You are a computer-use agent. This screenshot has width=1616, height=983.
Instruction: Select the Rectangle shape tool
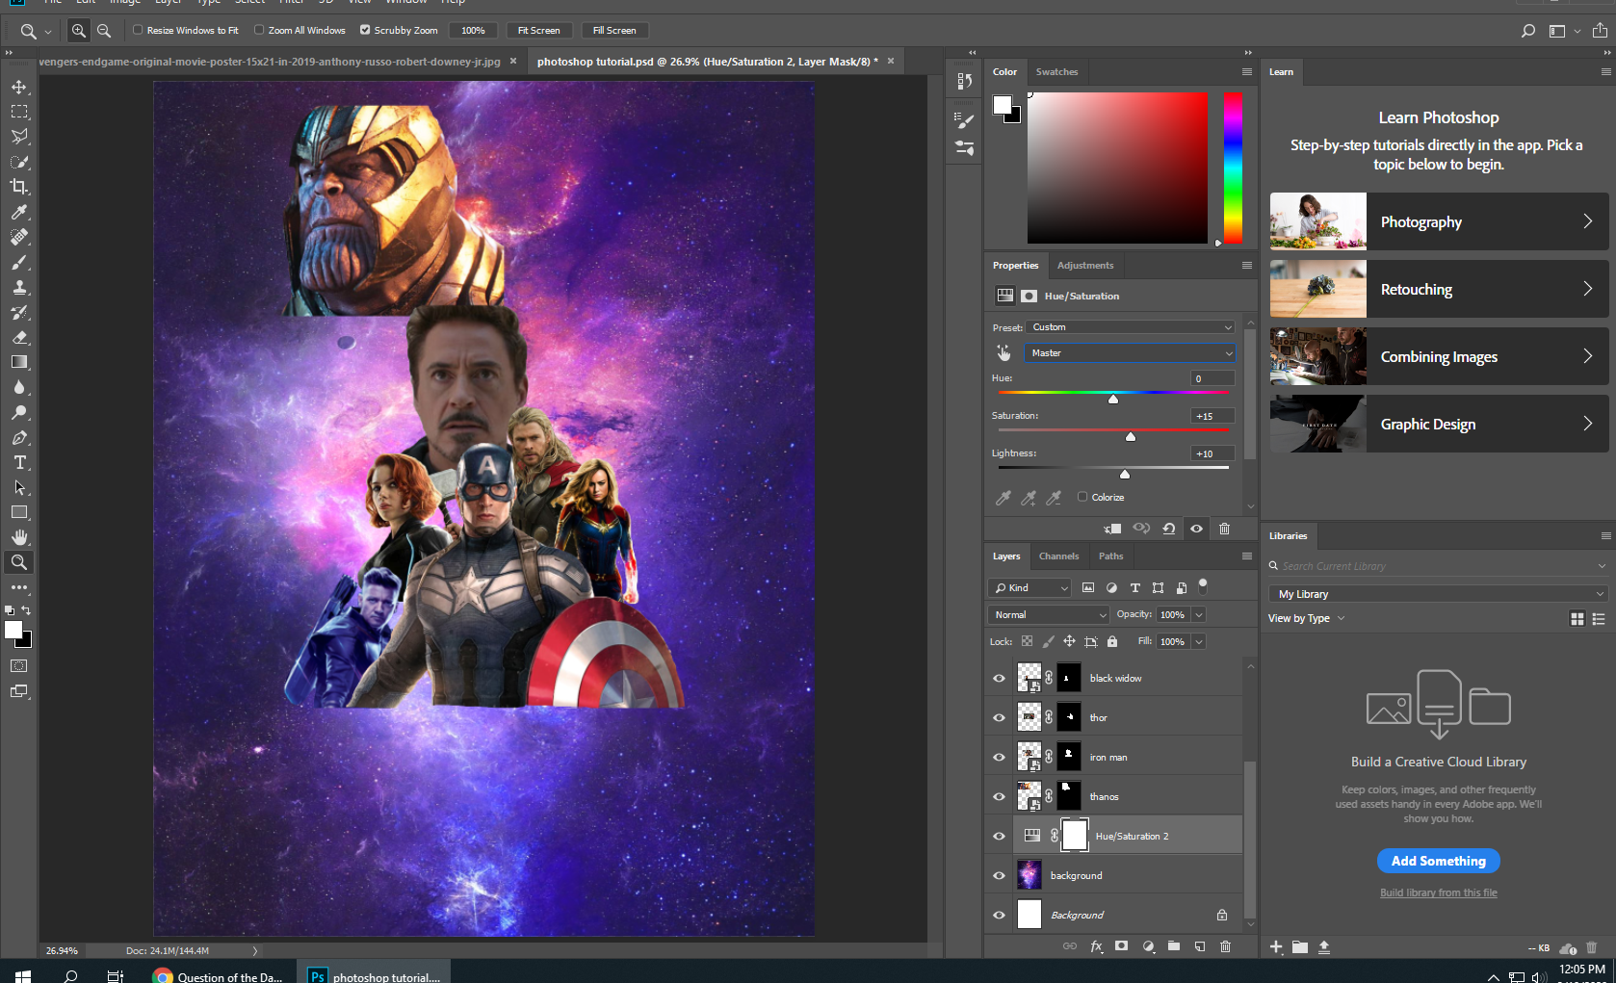tap(19, 512)
